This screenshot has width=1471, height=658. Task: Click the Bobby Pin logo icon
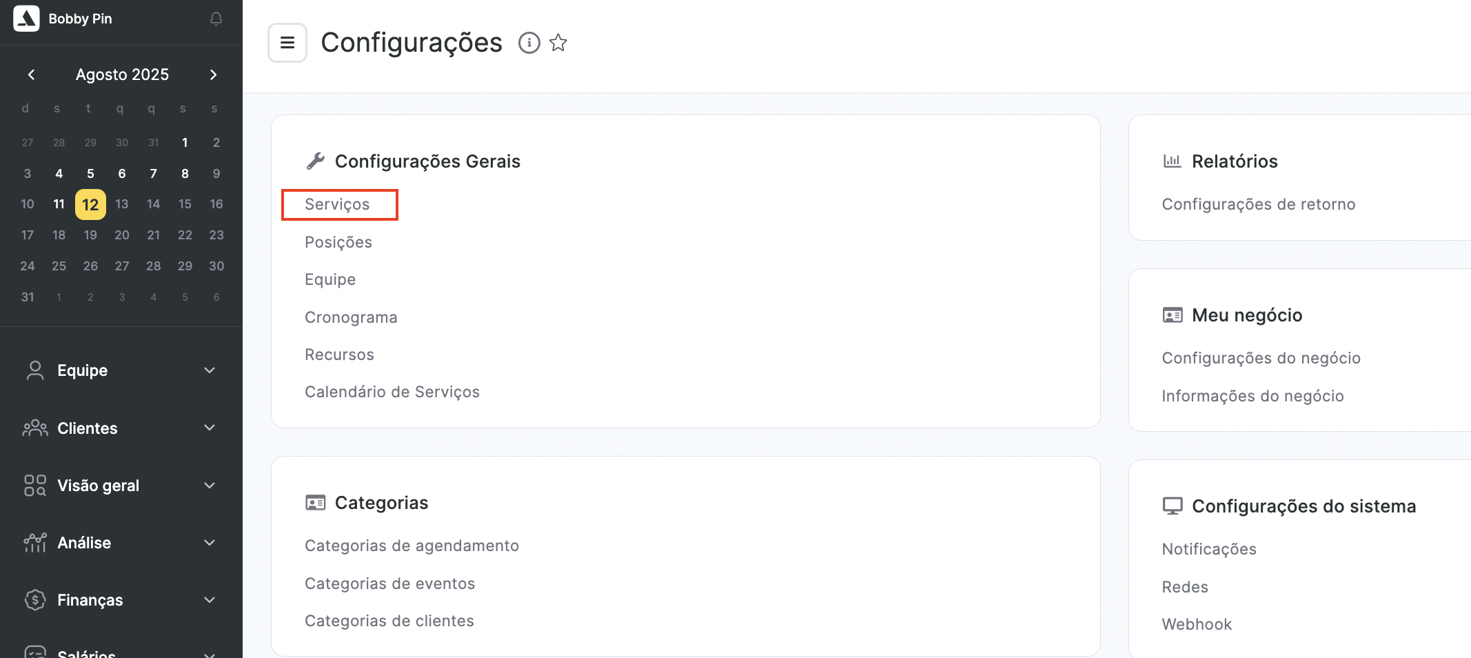(26, 19)
